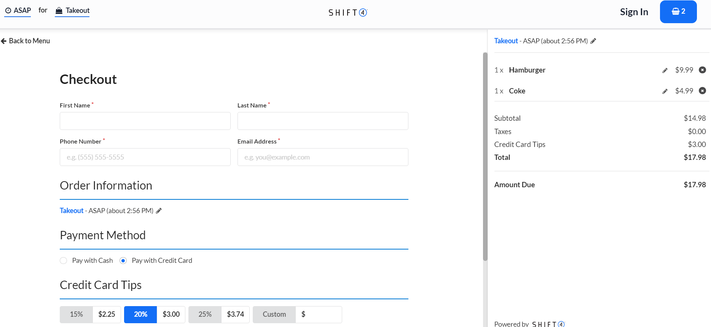Click Sign In in the header
Screen dimensions: 711x327
coord(634,12)
